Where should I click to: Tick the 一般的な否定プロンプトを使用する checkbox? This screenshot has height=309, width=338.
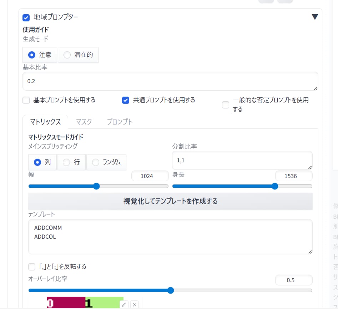pyautogui.click(x=226, y=105)
